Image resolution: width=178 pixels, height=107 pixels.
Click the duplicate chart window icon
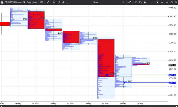tap(140, 2)
